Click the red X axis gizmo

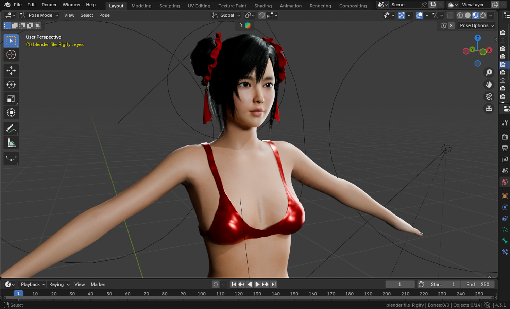[x=489, y=50]
